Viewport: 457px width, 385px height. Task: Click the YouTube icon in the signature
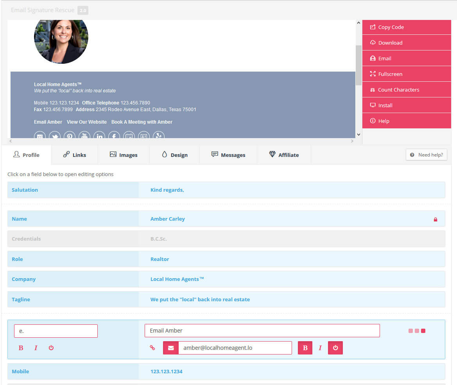pyautogui.click(x=84, y=137)
